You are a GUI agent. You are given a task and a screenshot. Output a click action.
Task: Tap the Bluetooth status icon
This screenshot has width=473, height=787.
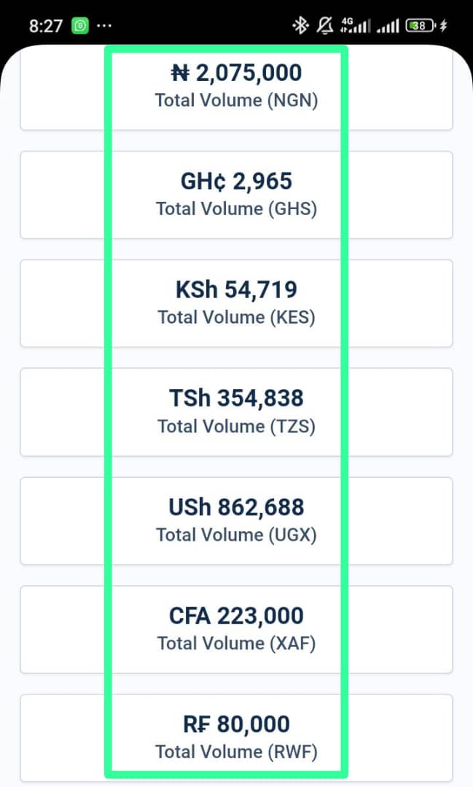[x=300, y=25]
